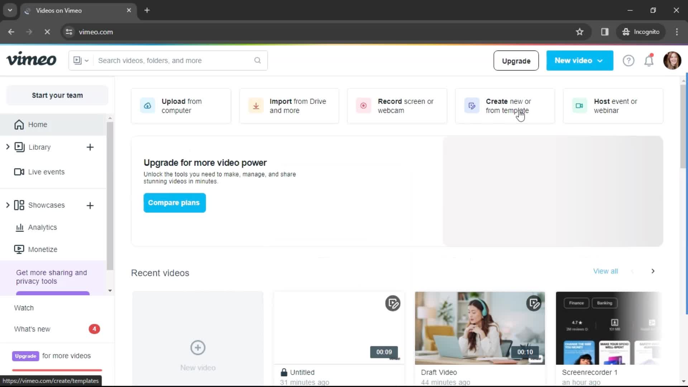Expand the Showcases section in sidebar

click(8, 205)
